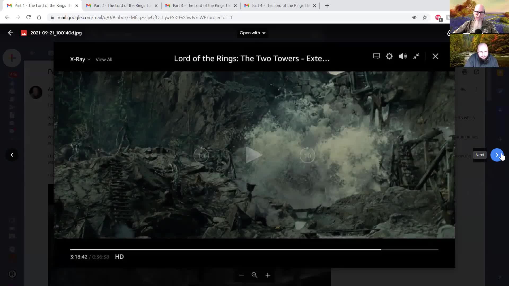Image resolution: width=509 pixels, height=286 pixels.
Task: Click the video progress bar in image
Action: [254, 249]
